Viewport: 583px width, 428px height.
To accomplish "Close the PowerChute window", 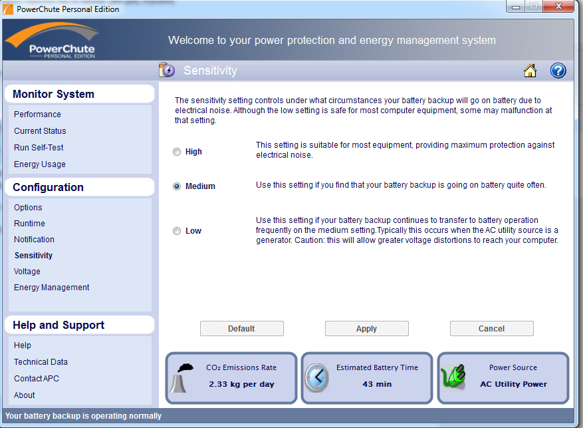I will (x=558, y=7).
